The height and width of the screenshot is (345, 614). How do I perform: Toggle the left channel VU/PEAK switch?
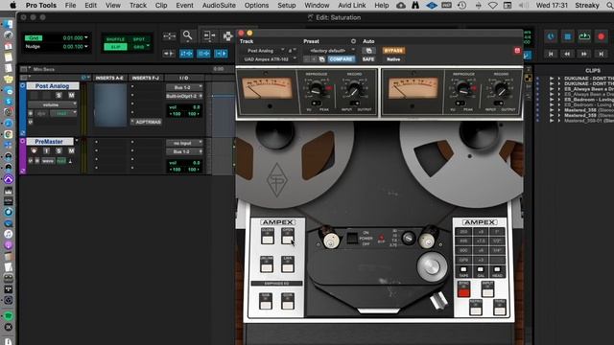click(x=316, y=103)
